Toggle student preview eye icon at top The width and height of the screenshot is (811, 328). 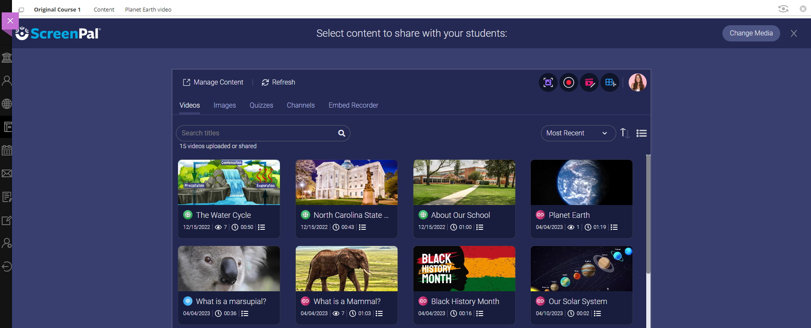click(x=783, y=9)
